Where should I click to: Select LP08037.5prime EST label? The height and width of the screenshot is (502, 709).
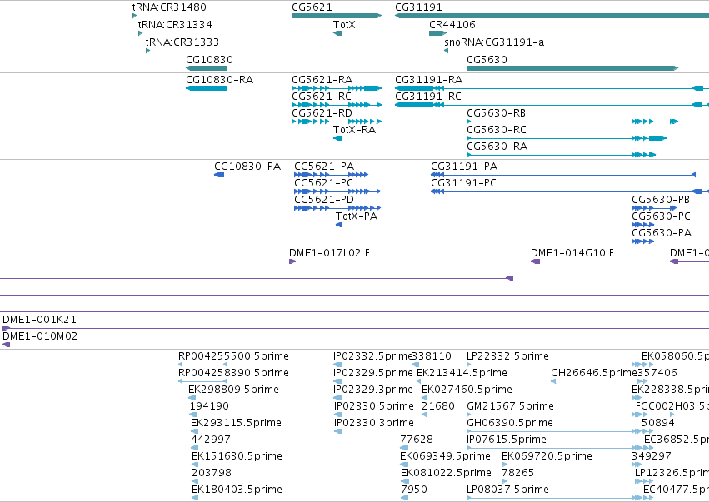(507, 490)
